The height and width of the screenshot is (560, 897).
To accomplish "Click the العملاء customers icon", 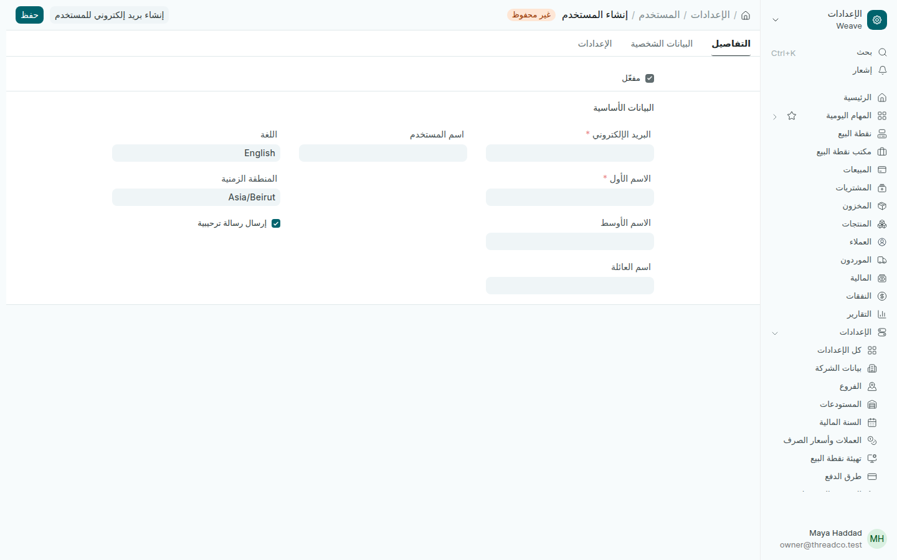I will point(882,242).
